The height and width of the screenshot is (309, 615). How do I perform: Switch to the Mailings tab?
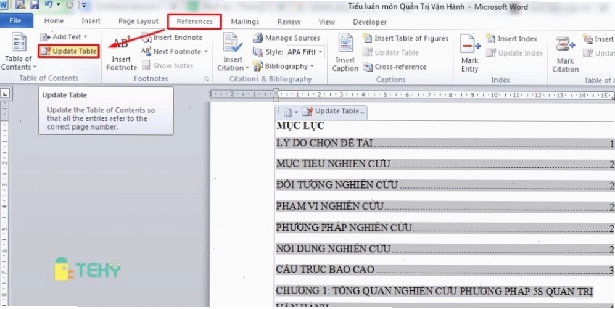point(245,22)
